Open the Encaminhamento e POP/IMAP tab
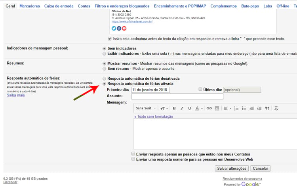297x186 pixels. [x=180, y=6]
